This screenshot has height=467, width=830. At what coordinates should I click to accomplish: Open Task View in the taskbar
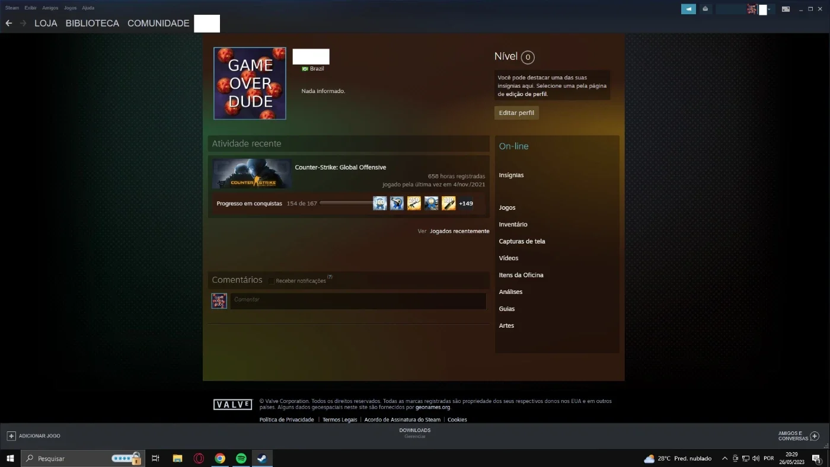(155, 458)
